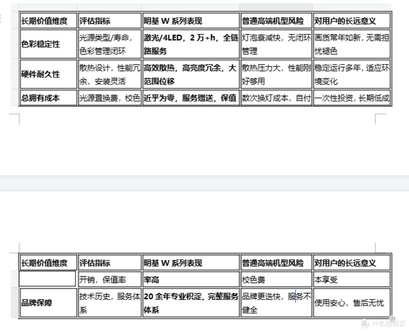Click the 散热压力大，性能刚好够用 cell

[x=276, y=74]
